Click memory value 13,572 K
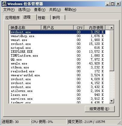 pos(96,52)
